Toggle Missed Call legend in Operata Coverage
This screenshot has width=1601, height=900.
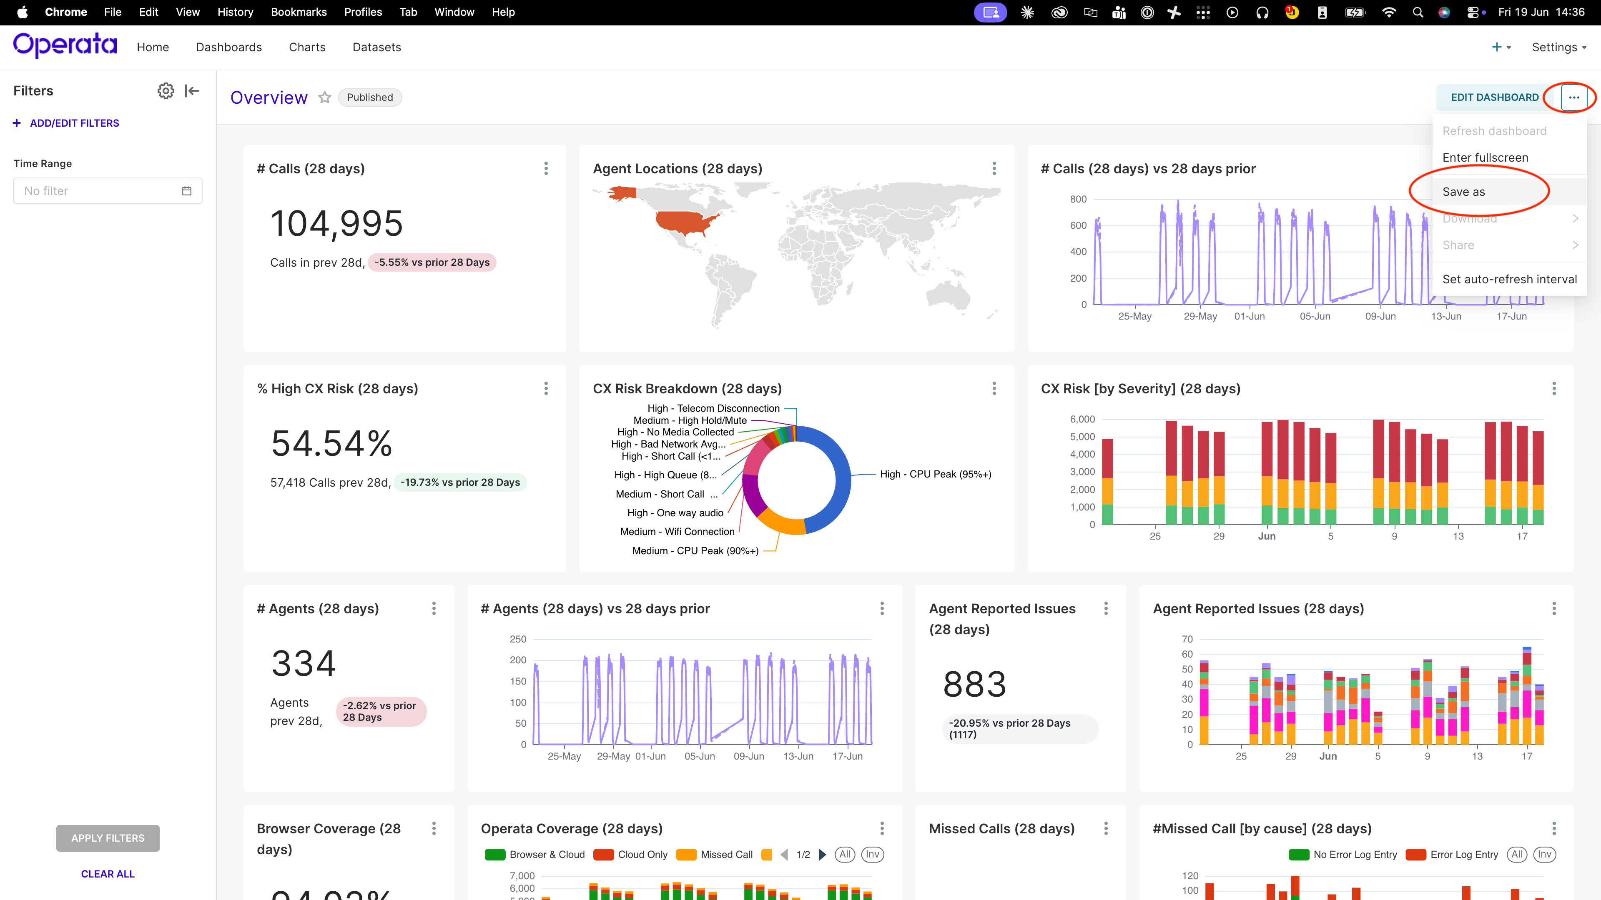(x=715, y=855)
